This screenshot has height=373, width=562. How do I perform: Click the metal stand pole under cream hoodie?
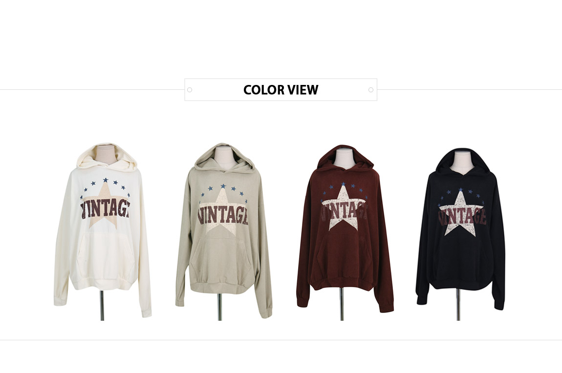pyautogui.click(x=102, y=305)
